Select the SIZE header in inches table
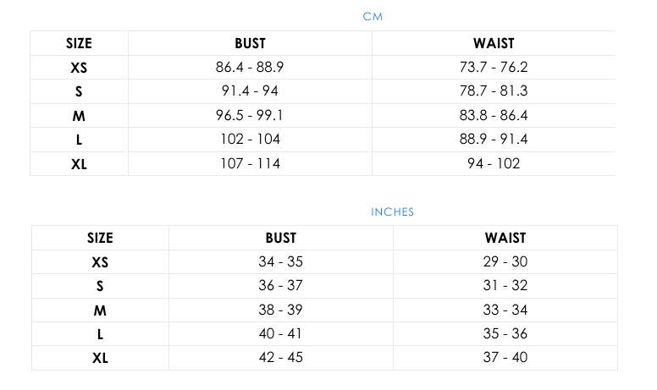Viewport: 657px width, 390px height. (100, 239)
